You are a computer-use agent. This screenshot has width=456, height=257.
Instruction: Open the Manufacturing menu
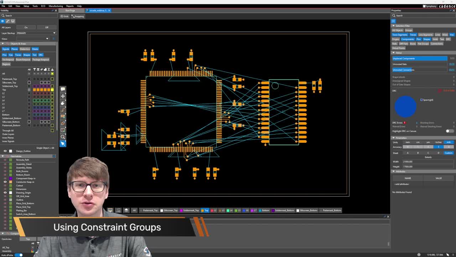[56, 6]
